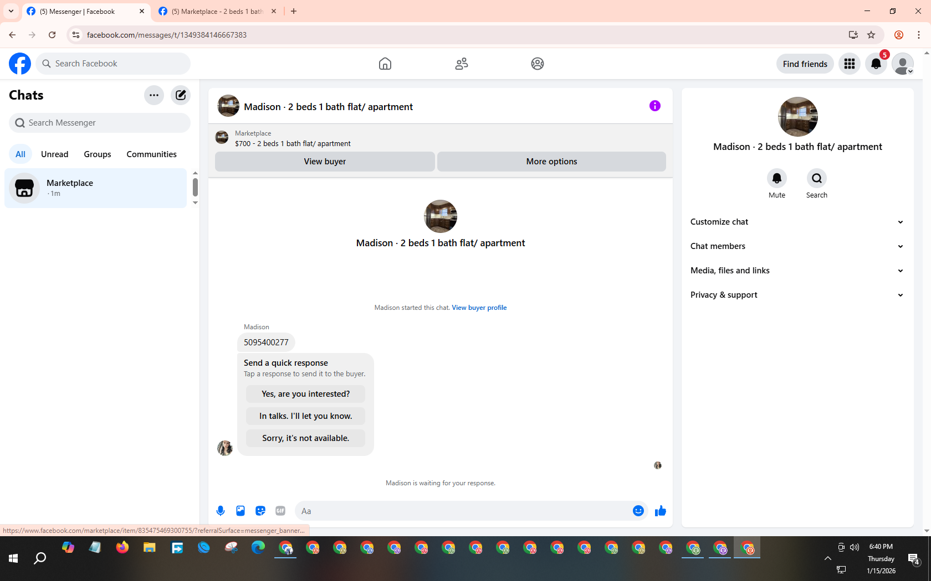Viewport: 931px width, 581px height.
Task: Click the Search Messenger field
Action: (x=100, y=123)
